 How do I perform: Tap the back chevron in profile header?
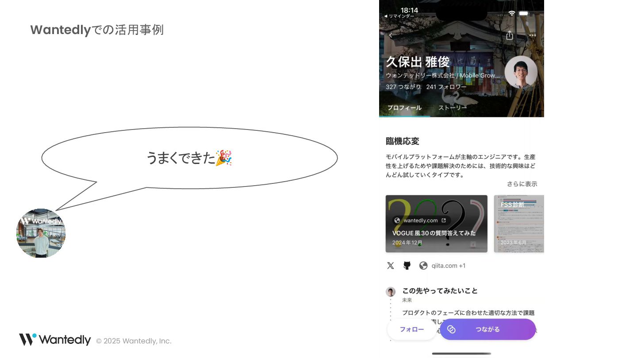pyautogui.click(x=390, y=35)
